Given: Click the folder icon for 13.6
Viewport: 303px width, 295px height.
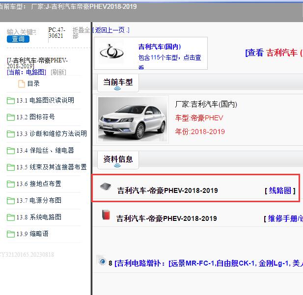Looking at the screenshot, I should coord(11,184).
